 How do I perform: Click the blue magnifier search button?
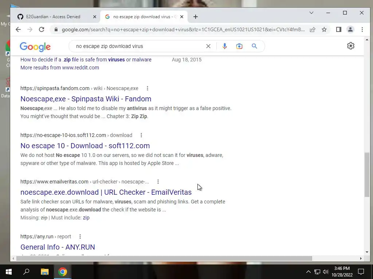tap(254, 46)
